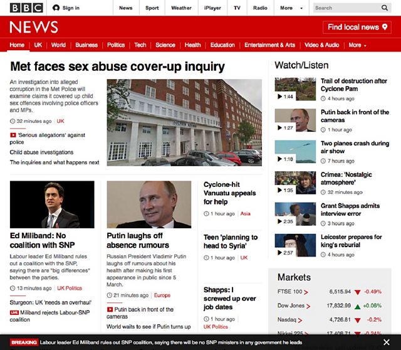Select the UK tab in the red bar
The width and height of the screenshot is (401, 350).
(38, 45)
